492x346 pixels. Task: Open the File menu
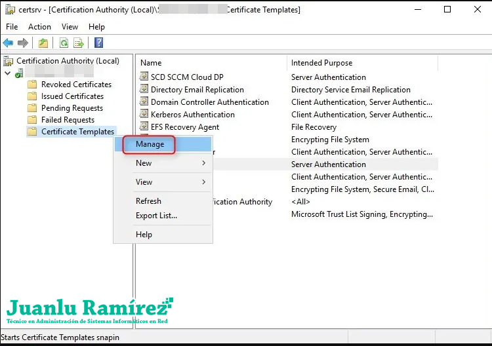coord(12,27)
